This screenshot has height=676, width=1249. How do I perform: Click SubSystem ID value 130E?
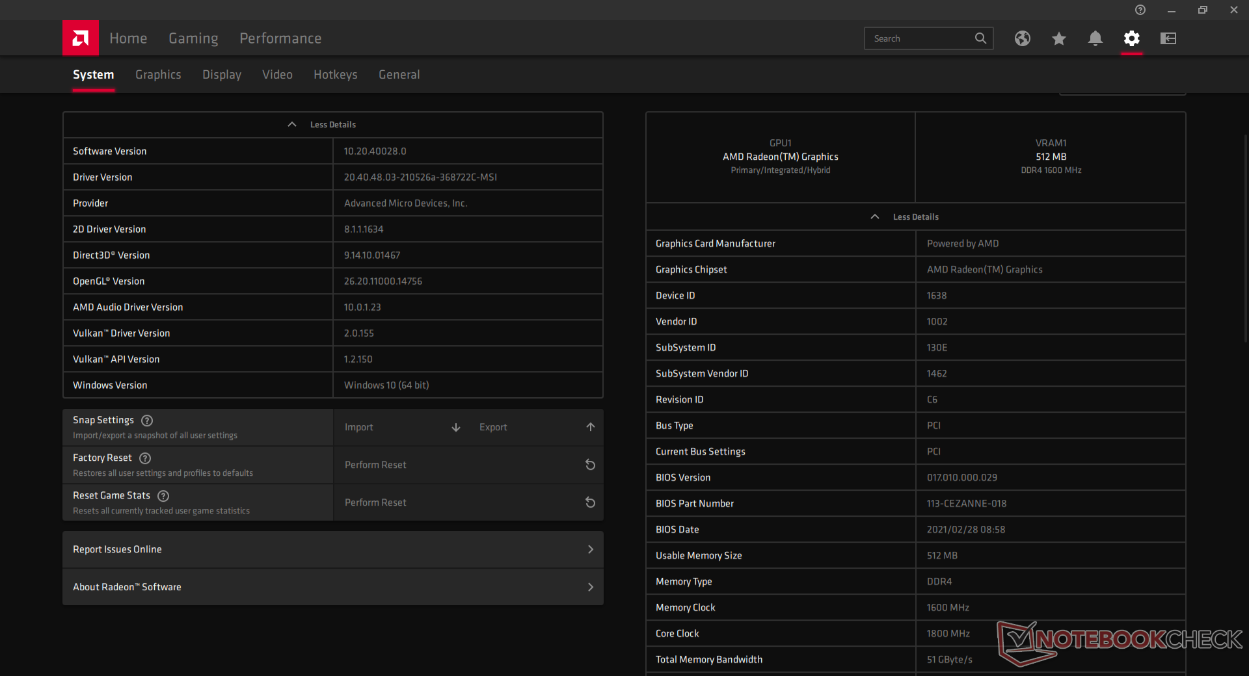coord(937,348)
